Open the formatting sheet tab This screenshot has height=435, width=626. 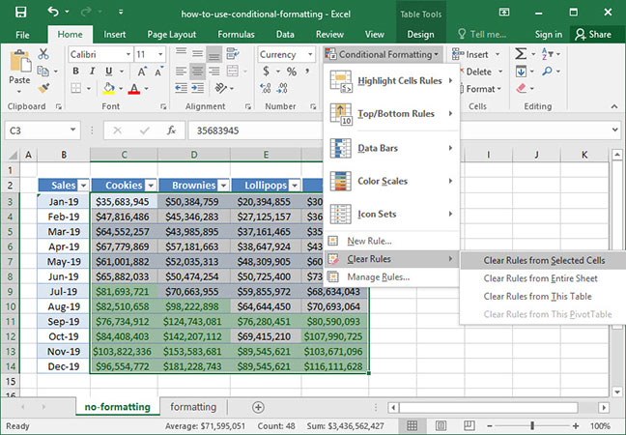click(x=193, y=407)
